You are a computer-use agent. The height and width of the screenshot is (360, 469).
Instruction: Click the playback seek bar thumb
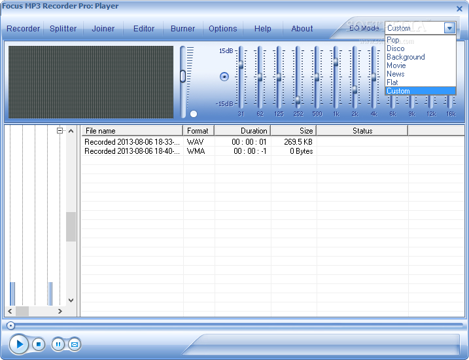10,325
